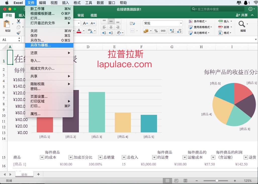The image size is (258, 184).
Task: Switch to Page Layout view in status bar
Action: [x=176, y=180]
